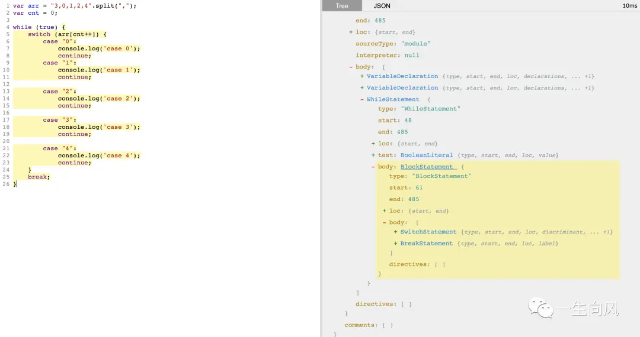
Task: Switch to the JSON tab
Action: (382, 6)
